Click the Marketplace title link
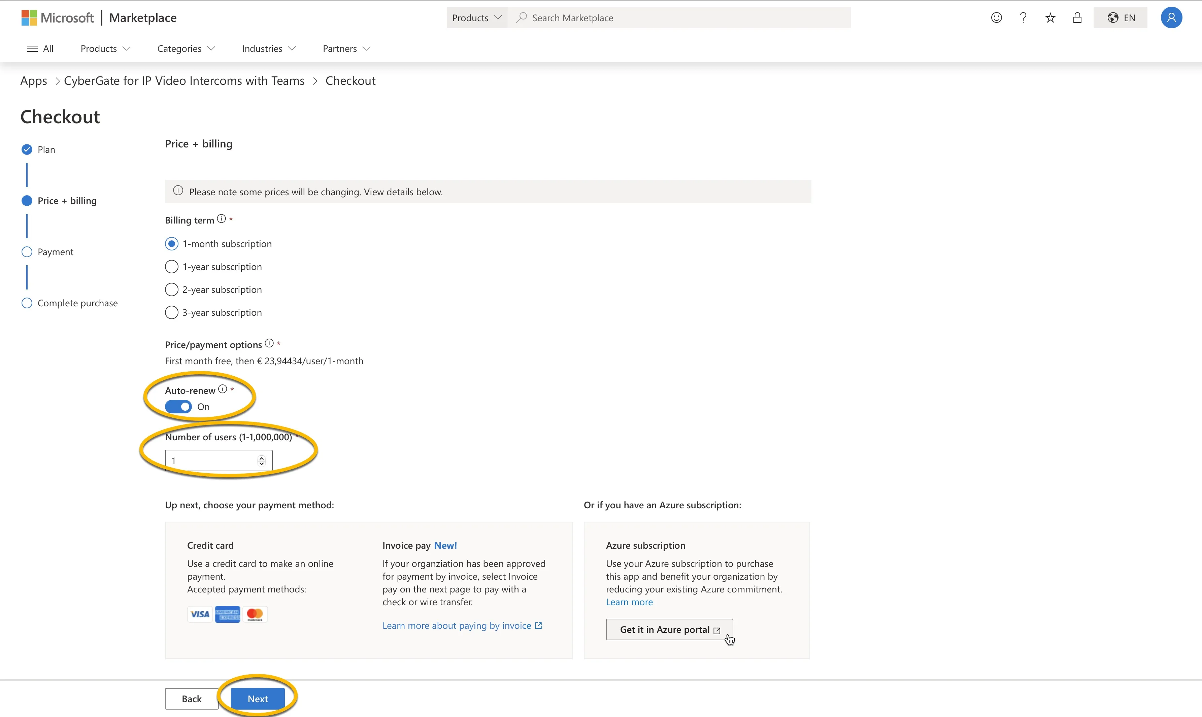The height and width of the screenshot is (717, 1202). point(143,18)
